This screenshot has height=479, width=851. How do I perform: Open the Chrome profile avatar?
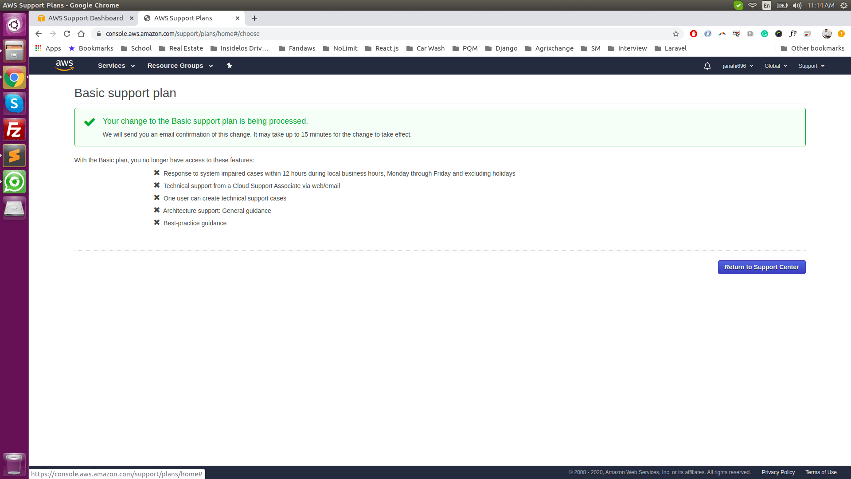[827, 34]
